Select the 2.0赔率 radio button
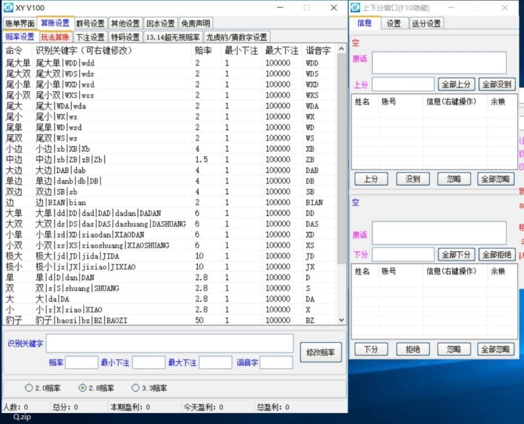 29,388
